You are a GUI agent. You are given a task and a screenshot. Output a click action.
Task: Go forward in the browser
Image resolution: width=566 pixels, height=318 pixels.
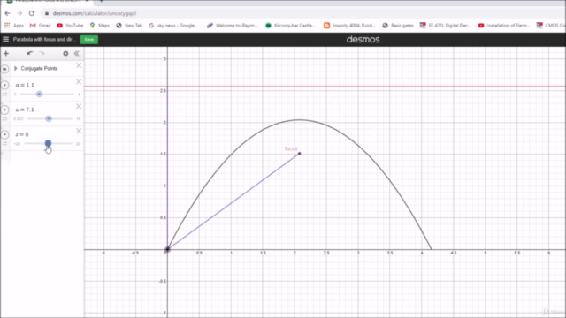pyautogui.click(x=19, y=13)
